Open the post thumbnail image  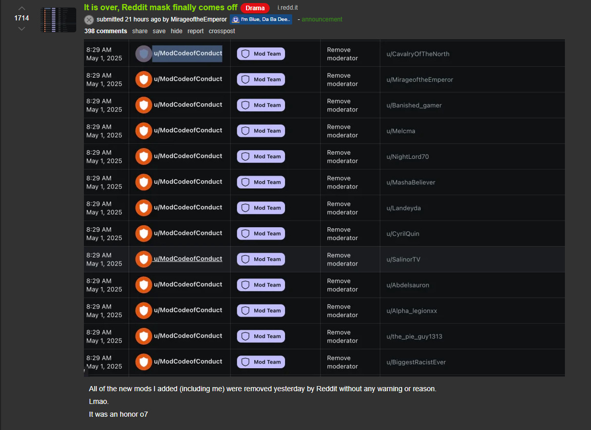coord(58,19)
